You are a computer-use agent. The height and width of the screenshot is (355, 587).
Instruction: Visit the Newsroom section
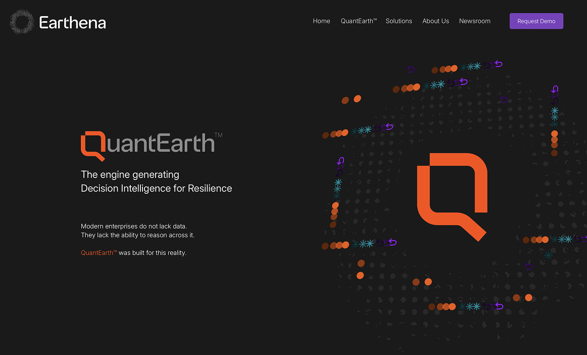click(x=475, y=21)
